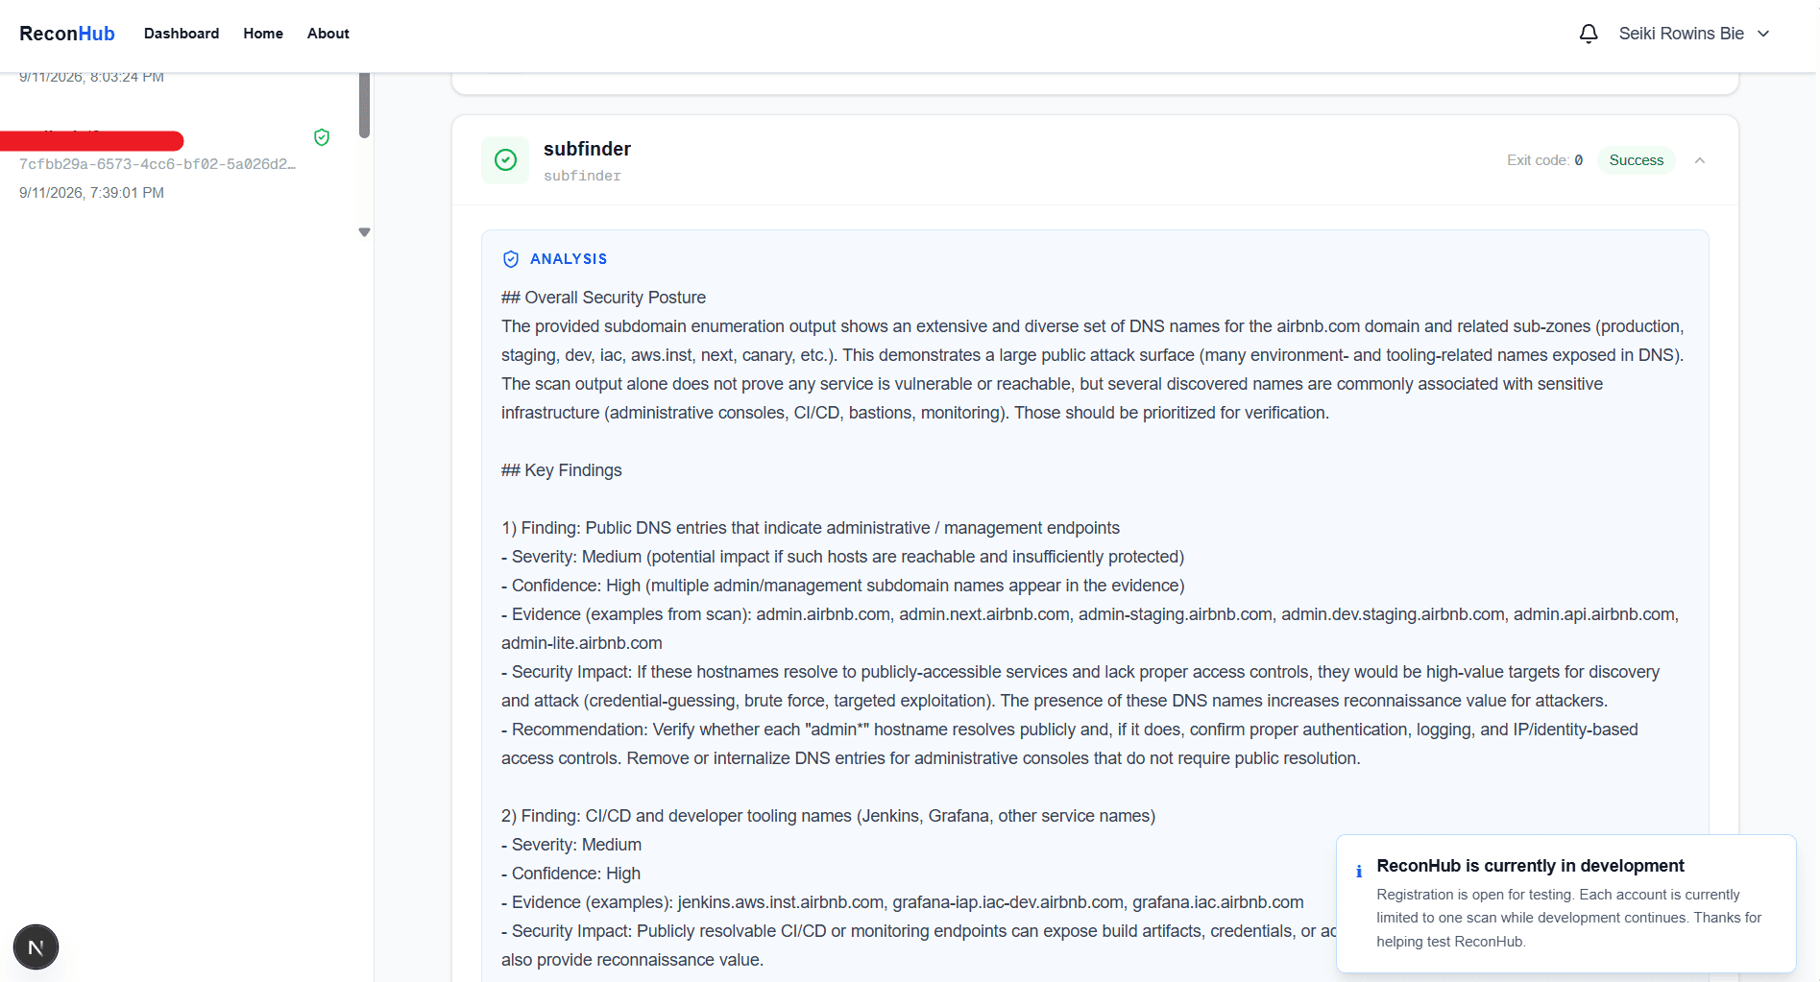Click the 'Severity: Medium (potential impact' line
Viewport: 1820px width, 982px height.
tap(842, 557)
